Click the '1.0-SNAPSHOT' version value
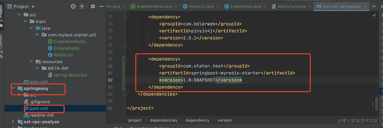Viewport: 383px width, 128px height. click(199, 80)
